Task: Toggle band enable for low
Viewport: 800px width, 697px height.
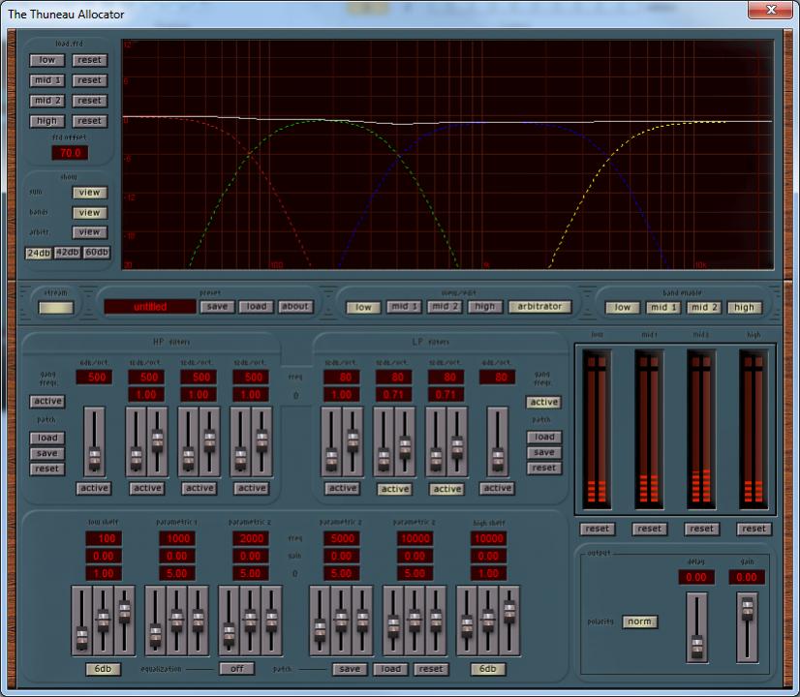Action: (x=623, y=308)
